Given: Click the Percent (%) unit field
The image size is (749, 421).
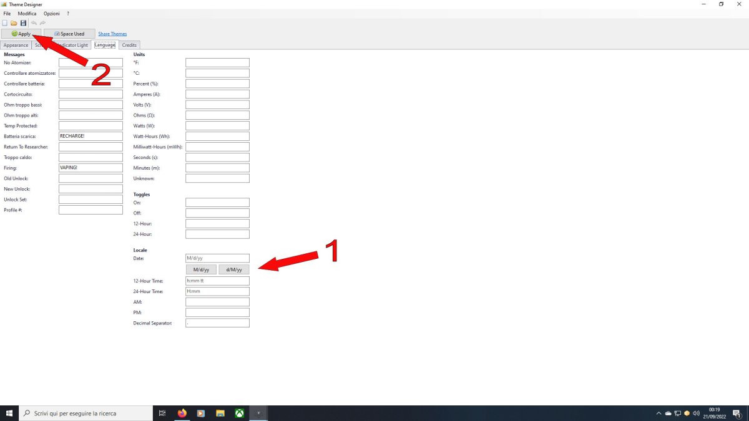Looking at the screenshot, I should (217, 84).
